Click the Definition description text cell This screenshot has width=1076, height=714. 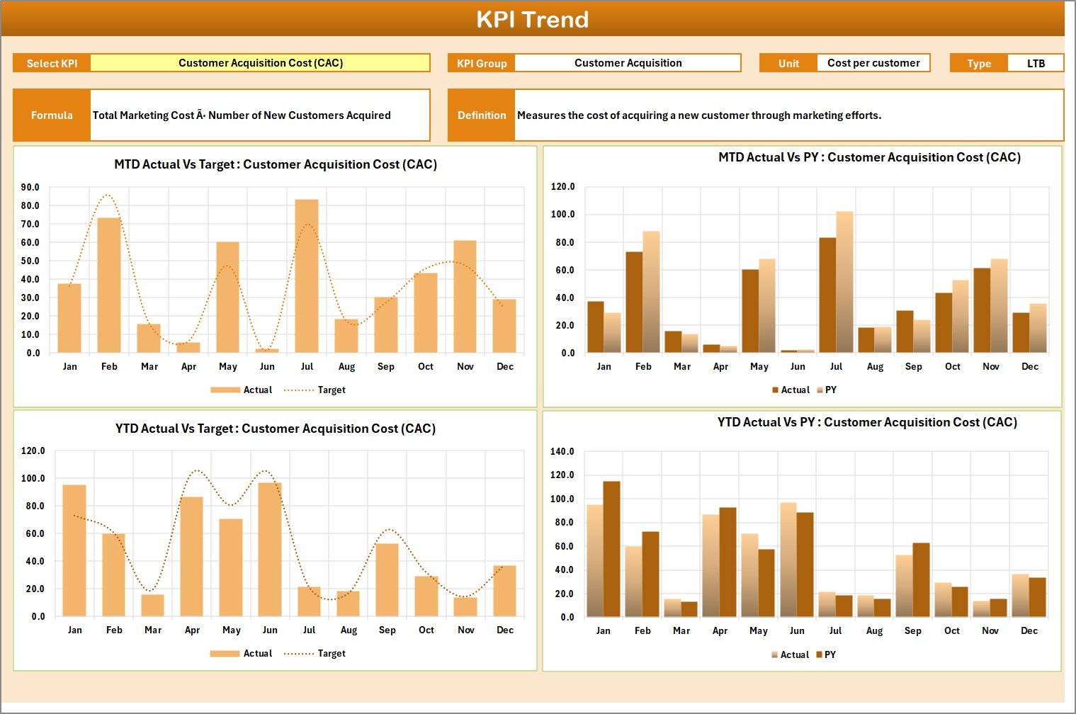[x=788, y=115]
